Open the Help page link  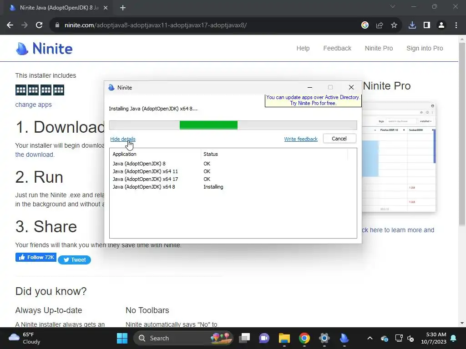pyautogui.click(x=303, y=48)
